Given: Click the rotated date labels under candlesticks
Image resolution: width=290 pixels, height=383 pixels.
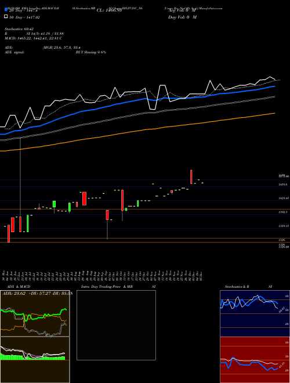Looking at the screenshot, I should 103,276.
